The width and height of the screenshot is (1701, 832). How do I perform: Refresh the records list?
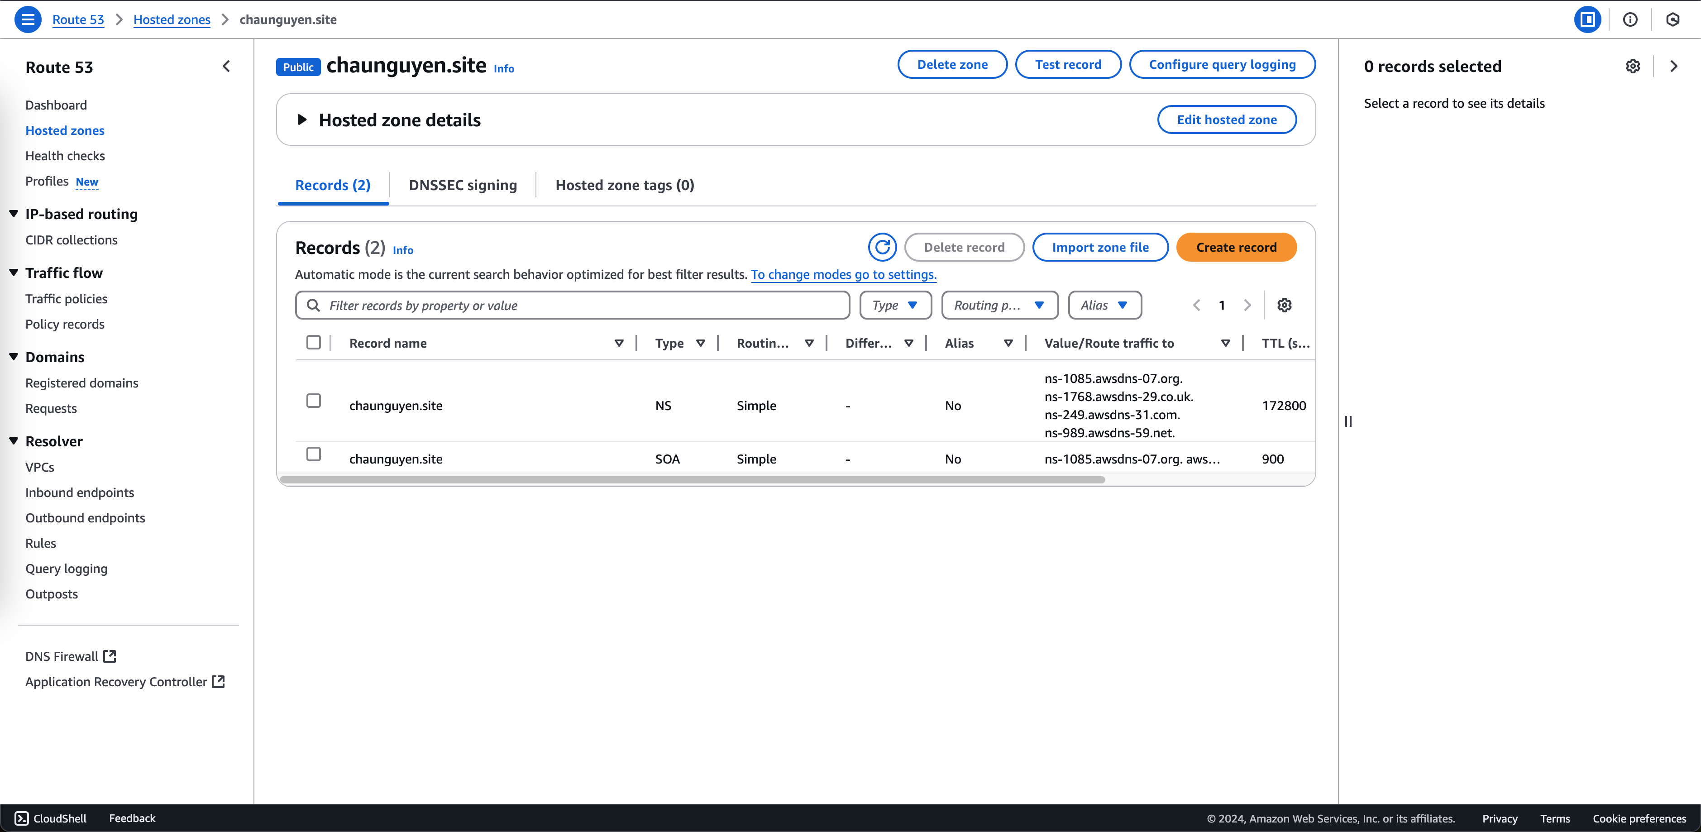[x=882, y=247]
